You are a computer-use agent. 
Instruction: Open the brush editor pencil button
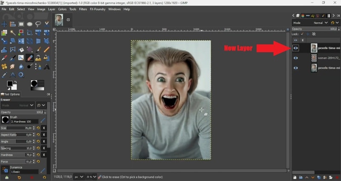(43, 120)
